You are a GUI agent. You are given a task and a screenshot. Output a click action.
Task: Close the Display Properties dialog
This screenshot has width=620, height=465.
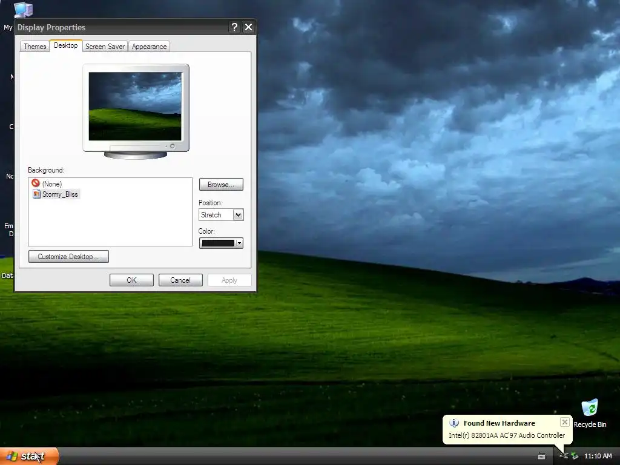click(x=248, y=27)
